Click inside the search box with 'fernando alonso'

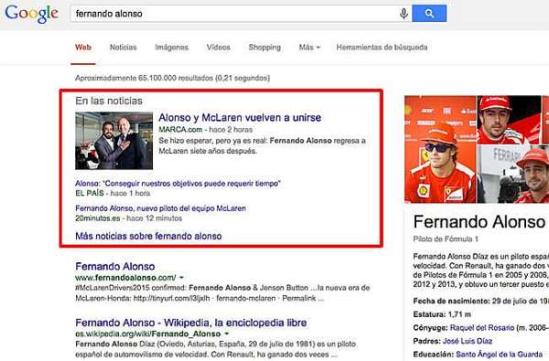234,14
